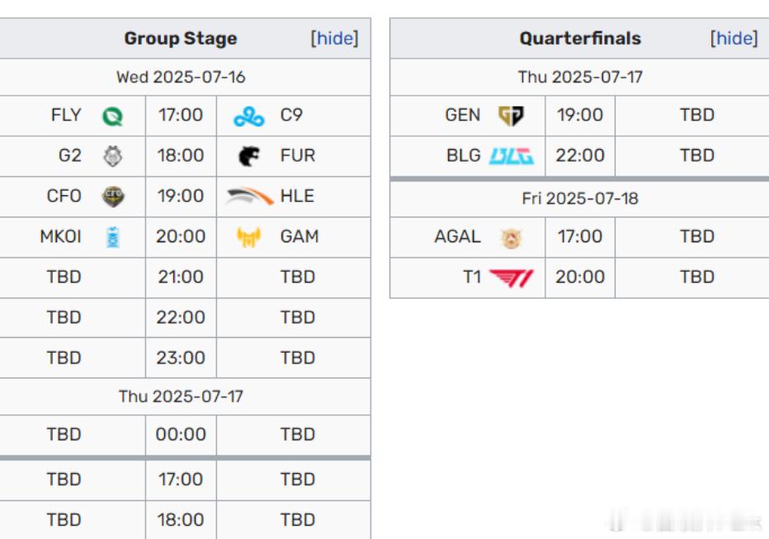
Task: Click the Hanwha Life orange swoosh logo
Action: [x=249, y=196]
